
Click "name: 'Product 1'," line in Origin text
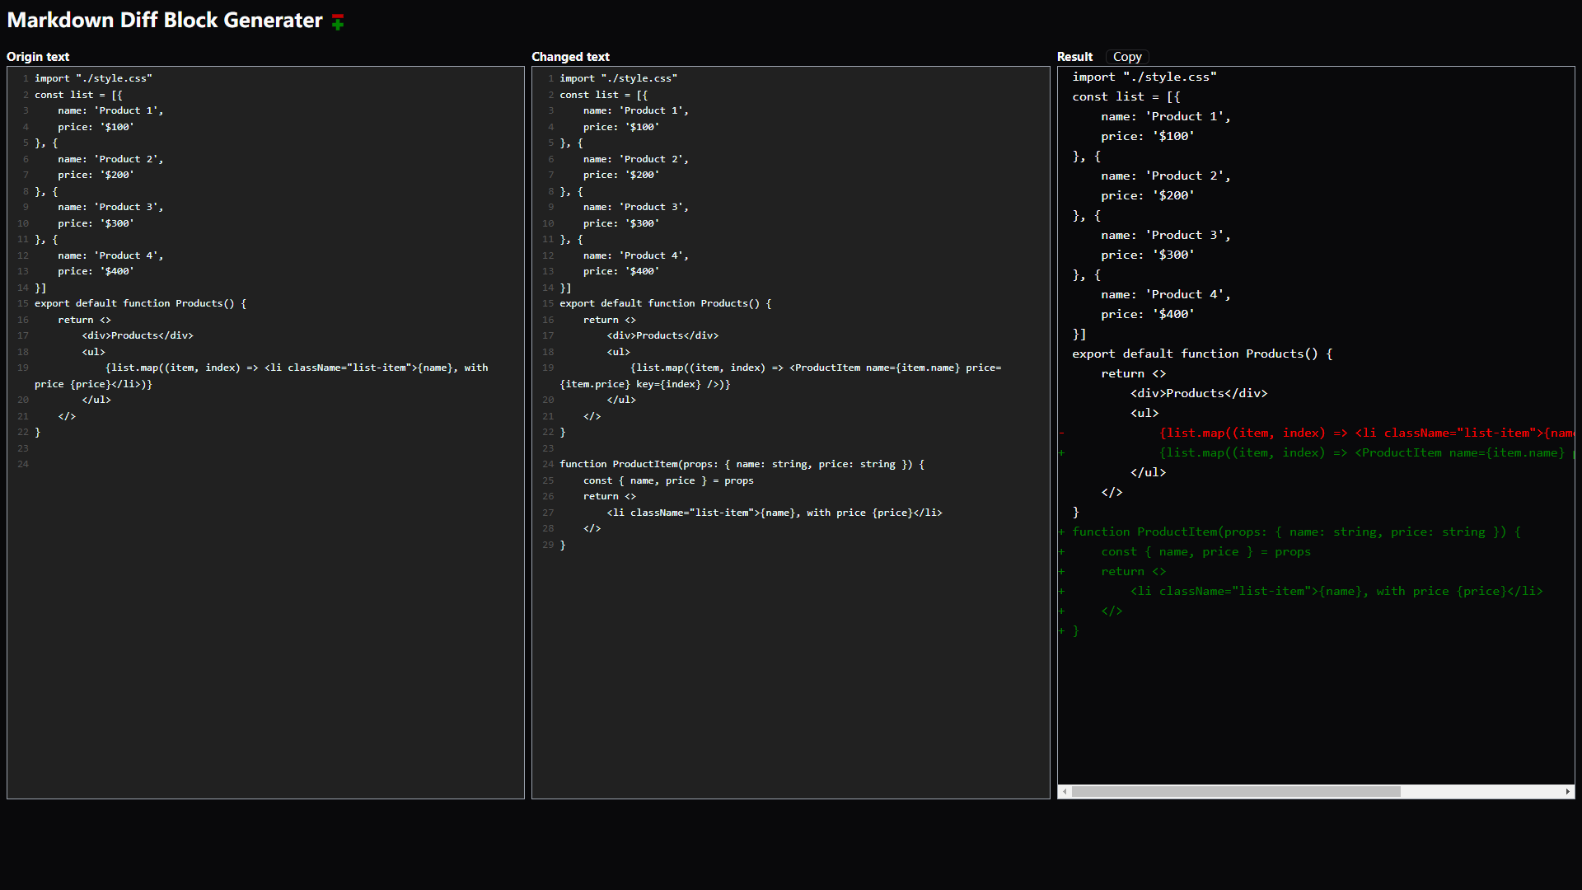[110, 110]
